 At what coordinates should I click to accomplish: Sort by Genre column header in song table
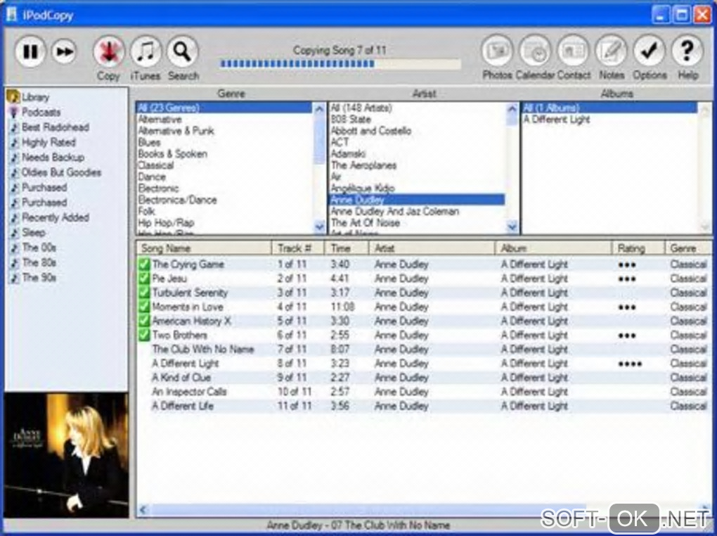[x=688, y=248]
